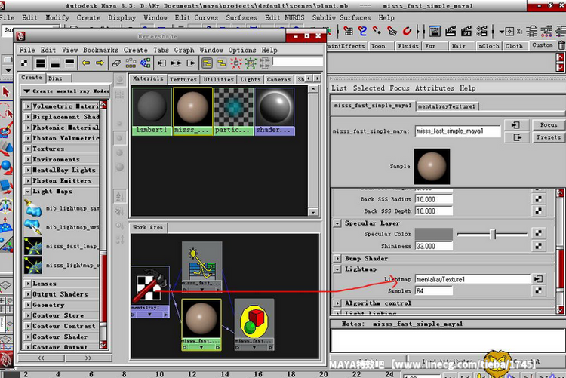Expand the Algorithm control section
The width and height of the screenshot is (566, 378).
337,303
